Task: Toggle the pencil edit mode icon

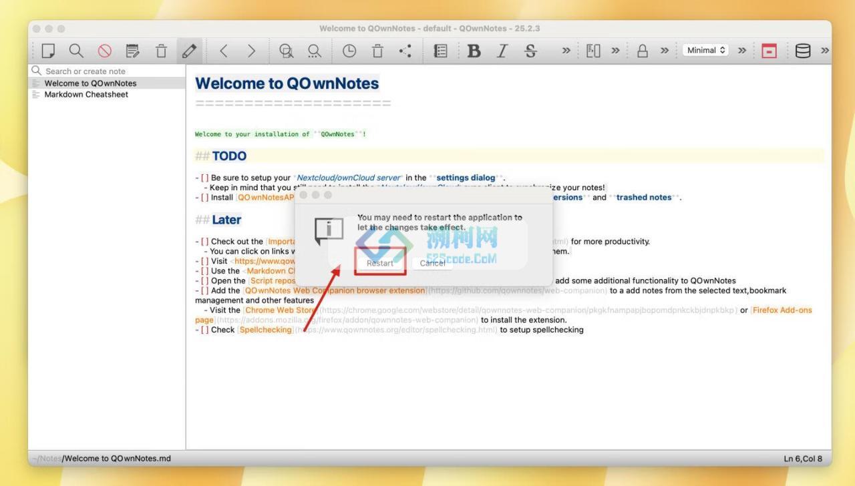Action: click(190, 51)
